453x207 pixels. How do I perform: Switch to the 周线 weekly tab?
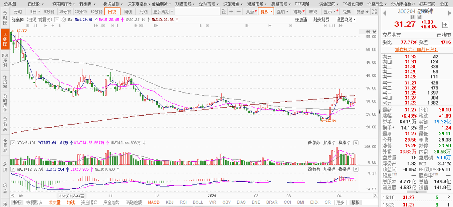click(x=128, y=12)
